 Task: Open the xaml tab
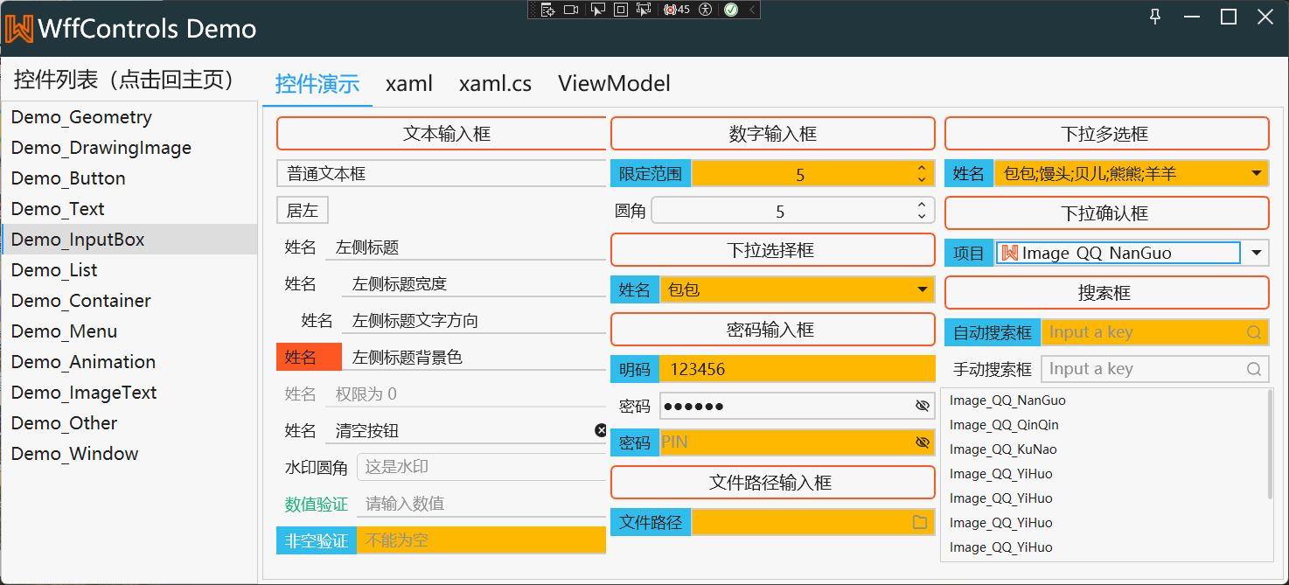tap(409, 84)
